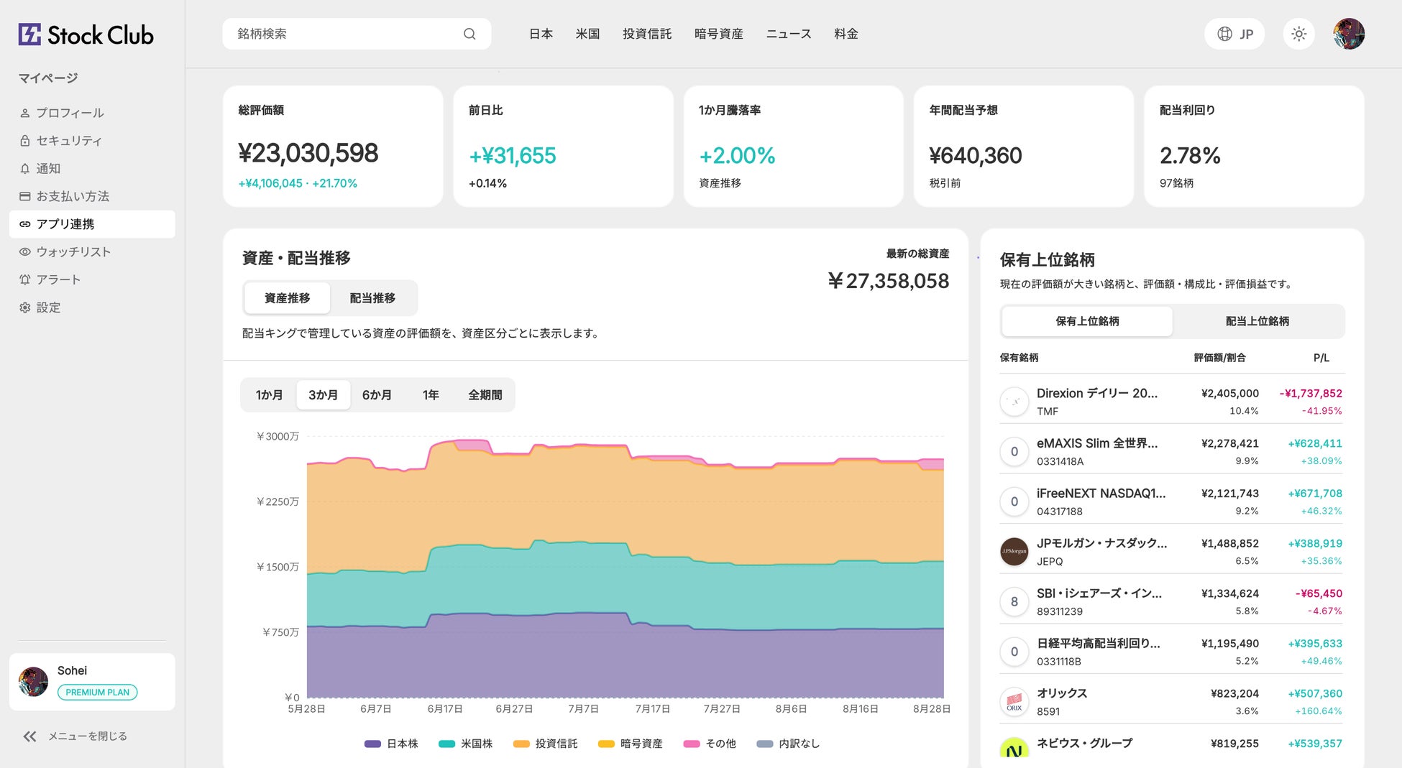
Task: Click the アプリ連携 link icon
Action: pyautogui.click(x=25, y=224)
